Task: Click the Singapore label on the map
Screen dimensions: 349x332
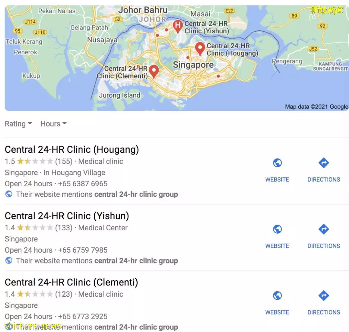Action: click(x=193, y=65)
